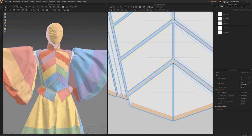The image size is (252, 136).
Task: Open the Sewing menu
Action: (x=32, y=2)
